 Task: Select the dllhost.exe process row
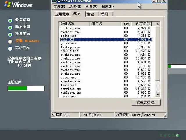click(x=106, y=28)
